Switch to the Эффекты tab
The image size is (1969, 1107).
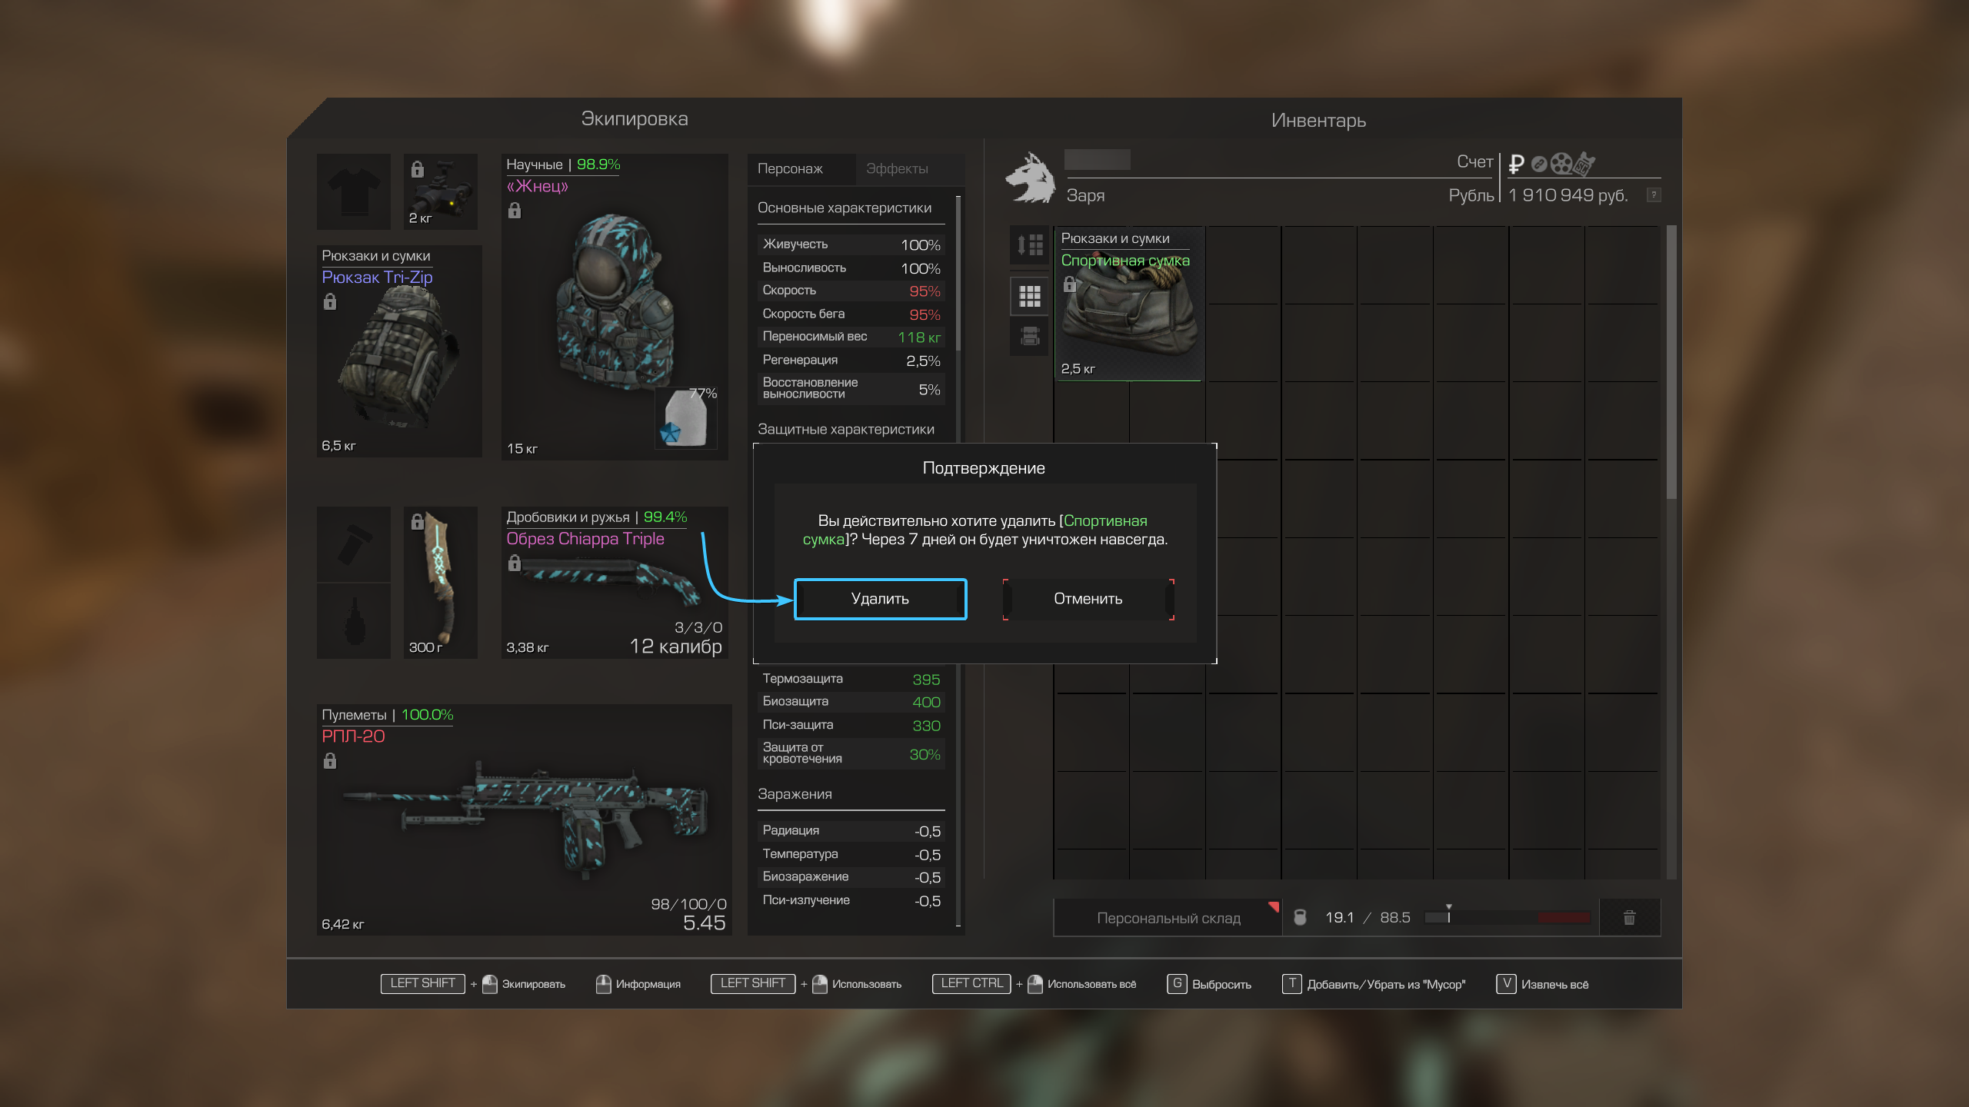coord(897,168)
